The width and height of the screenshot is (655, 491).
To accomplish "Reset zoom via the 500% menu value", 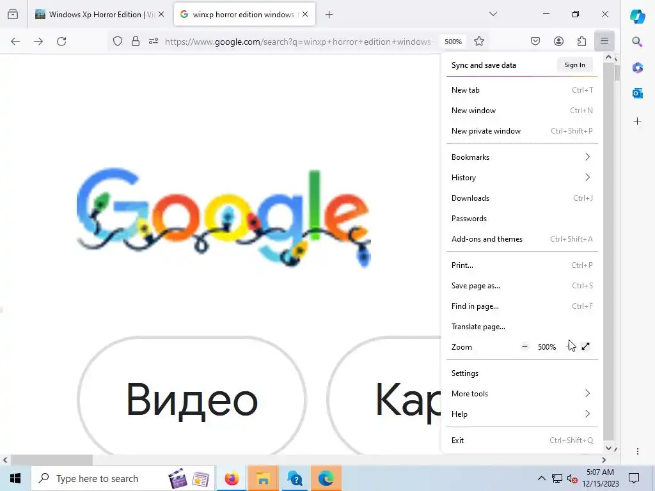I will pos(547,347).
